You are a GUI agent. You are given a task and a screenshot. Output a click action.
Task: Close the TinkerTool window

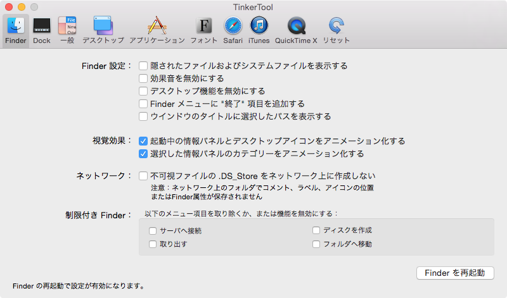[x=9, y=7]
